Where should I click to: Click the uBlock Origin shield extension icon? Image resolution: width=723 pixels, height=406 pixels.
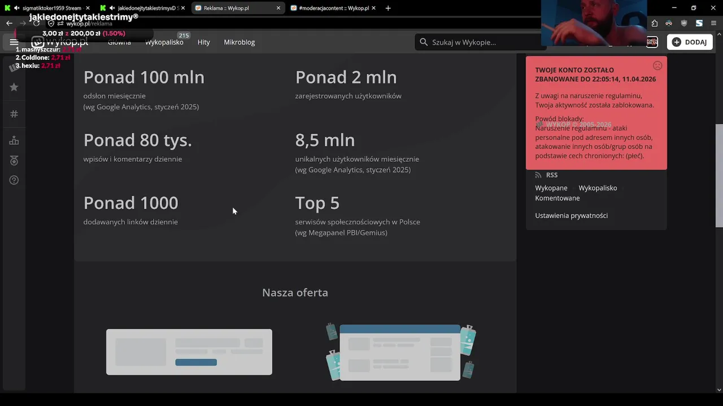[x=684, y=24]
